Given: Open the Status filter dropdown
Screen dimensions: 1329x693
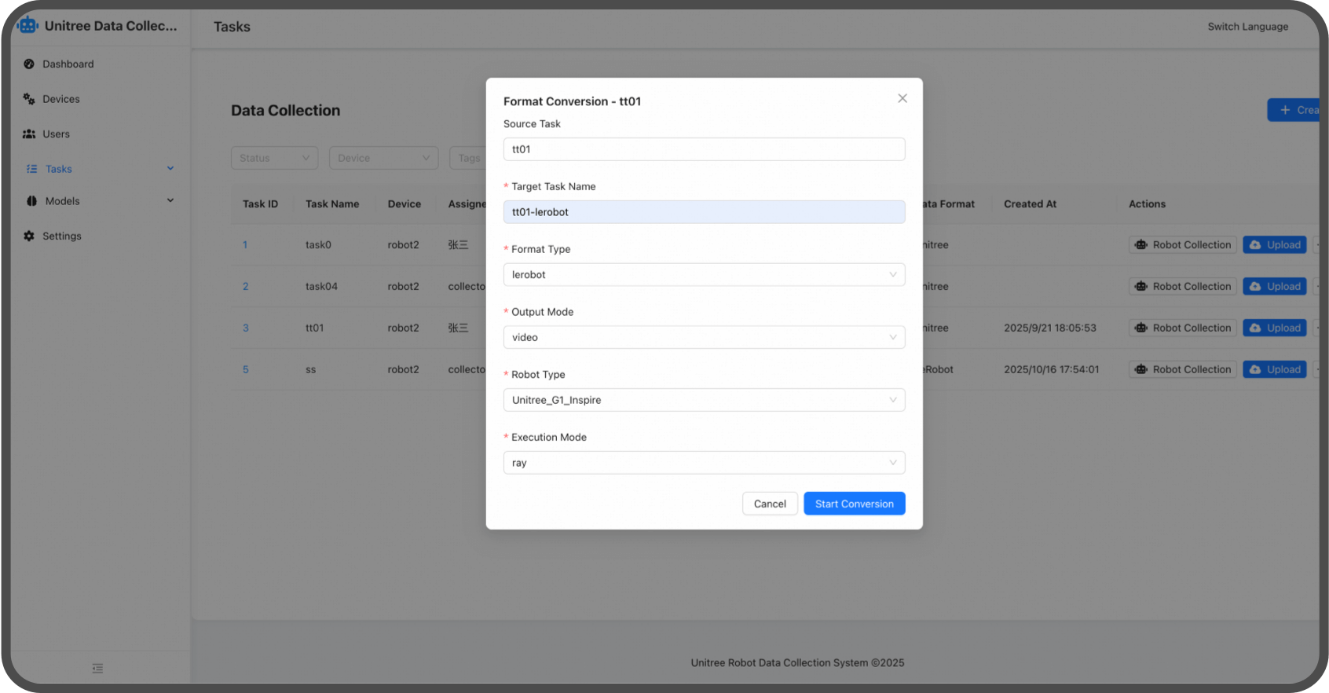Looking at the screenshot, I should [x=274, y=158].
